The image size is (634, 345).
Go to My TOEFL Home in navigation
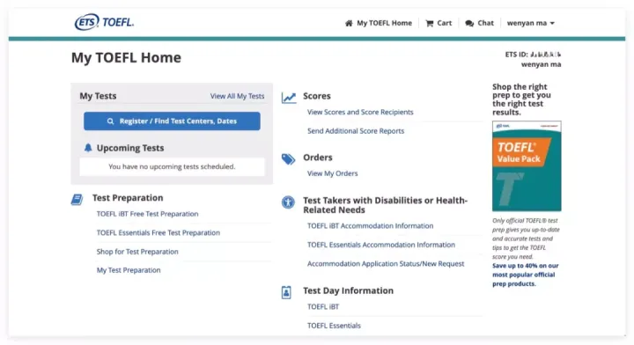(379, 23)
